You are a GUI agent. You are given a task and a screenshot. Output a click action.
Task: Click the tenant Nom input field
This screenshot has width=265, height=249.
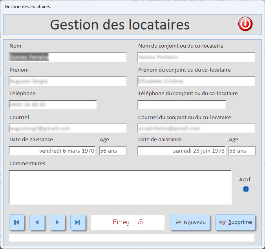(68, 57)
